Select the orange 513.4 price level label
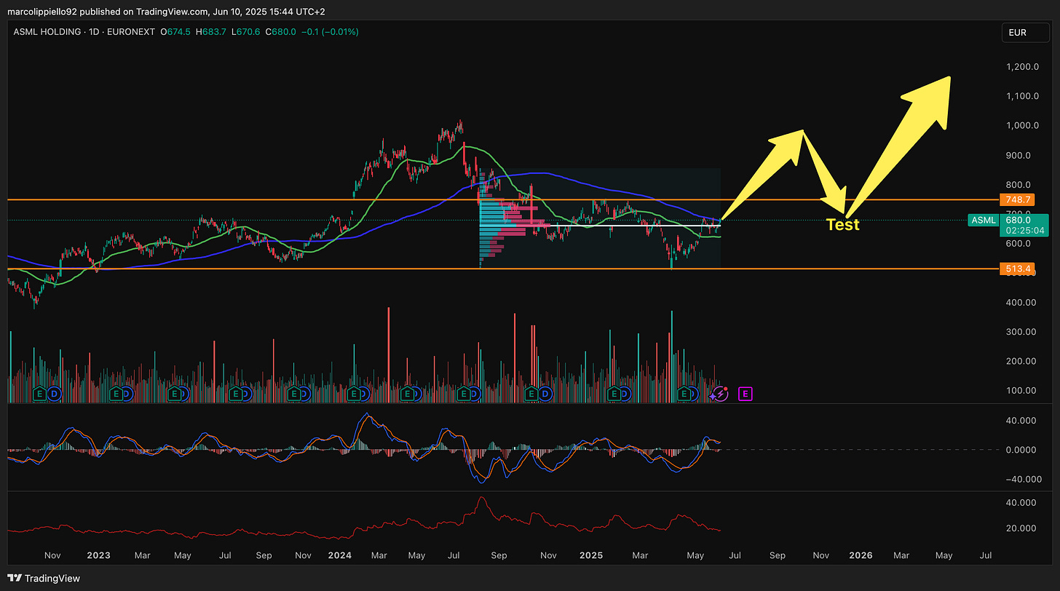The image size is (1060, 591). pyautogui.click(x=1019, y=269)
